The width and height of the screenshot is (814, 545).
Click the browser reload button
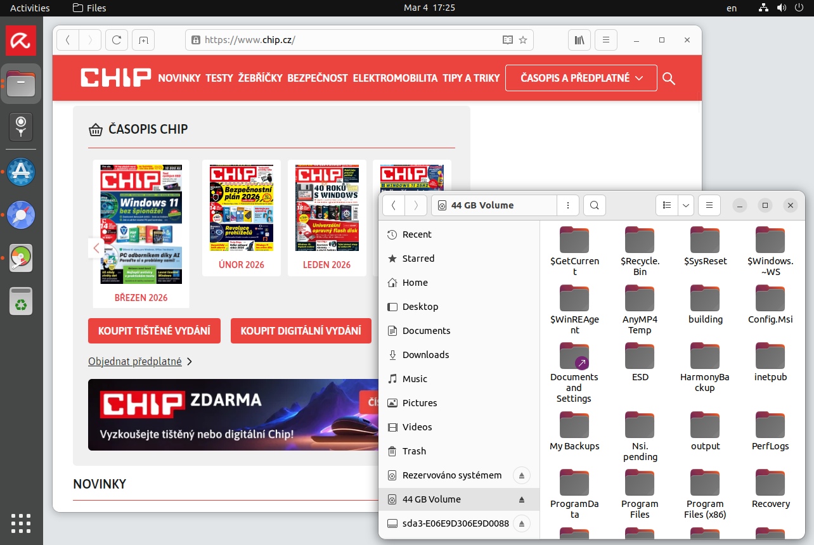(117, 40)
